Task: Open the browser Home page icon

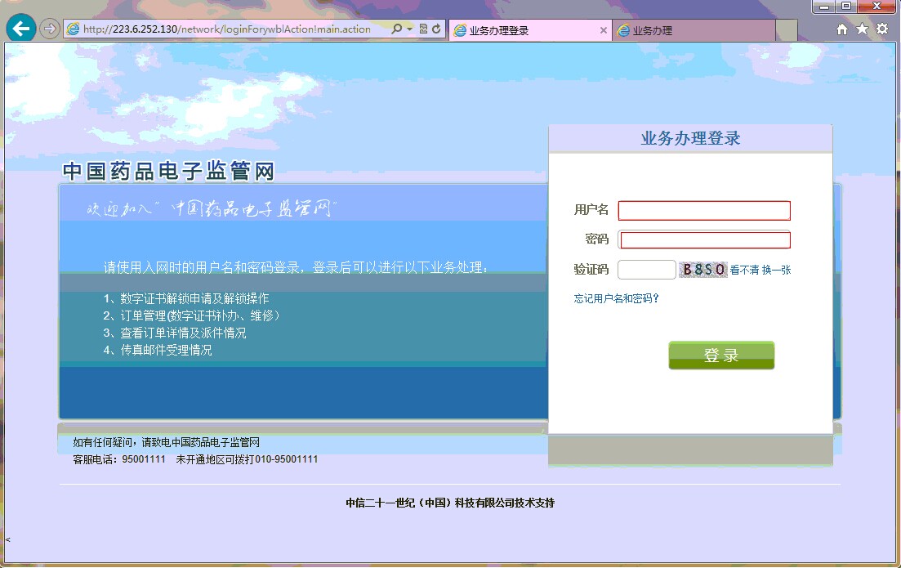Action: click(842, 29)
